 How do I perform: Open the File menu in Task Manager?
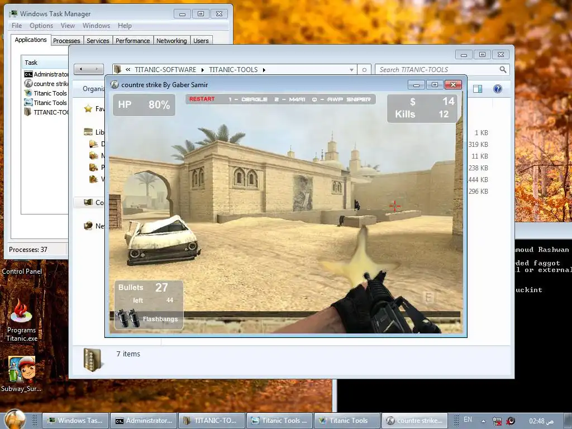coord(17,26)
